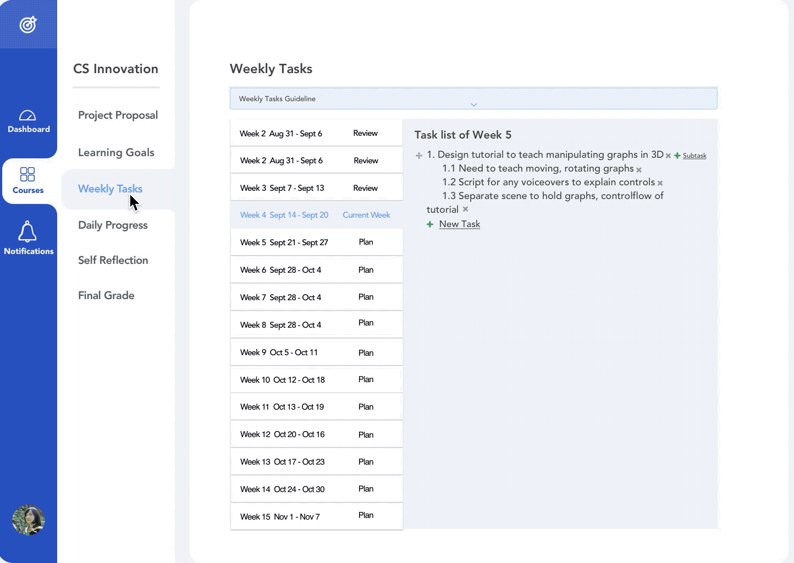Select Week 3 Sept 7 - Sept 13 row
Viewport: 794px width, 563px height.
pos(317,188)
